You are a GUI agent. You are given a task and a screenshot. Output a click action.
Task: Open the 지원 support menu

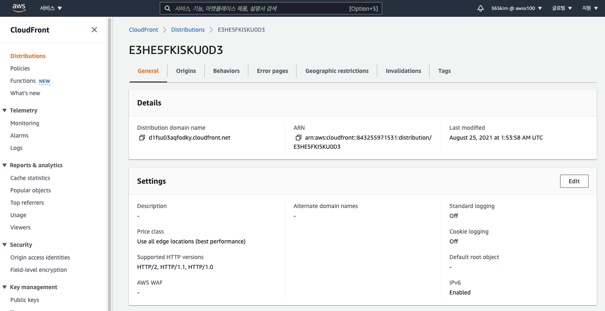coord(590,8)
